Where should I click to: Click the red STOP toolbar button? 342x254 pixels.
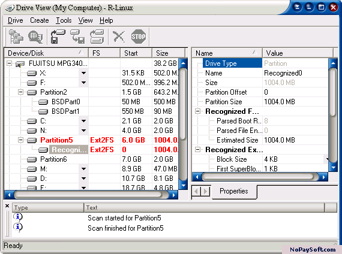coord(138,37)
